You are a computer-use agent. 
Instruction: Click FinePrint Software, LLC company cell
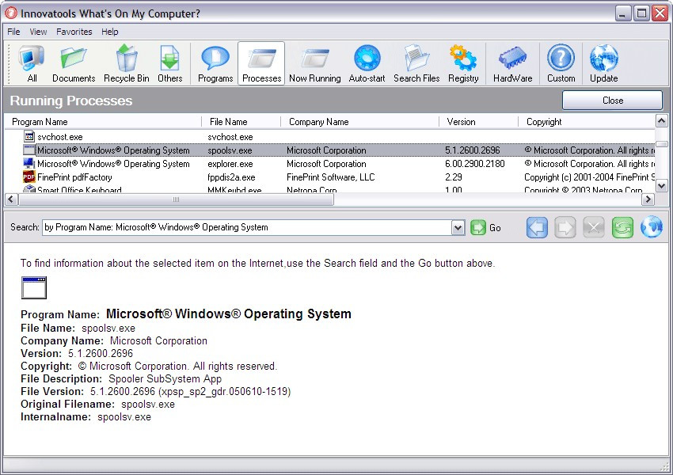click(x=331, y=177)
